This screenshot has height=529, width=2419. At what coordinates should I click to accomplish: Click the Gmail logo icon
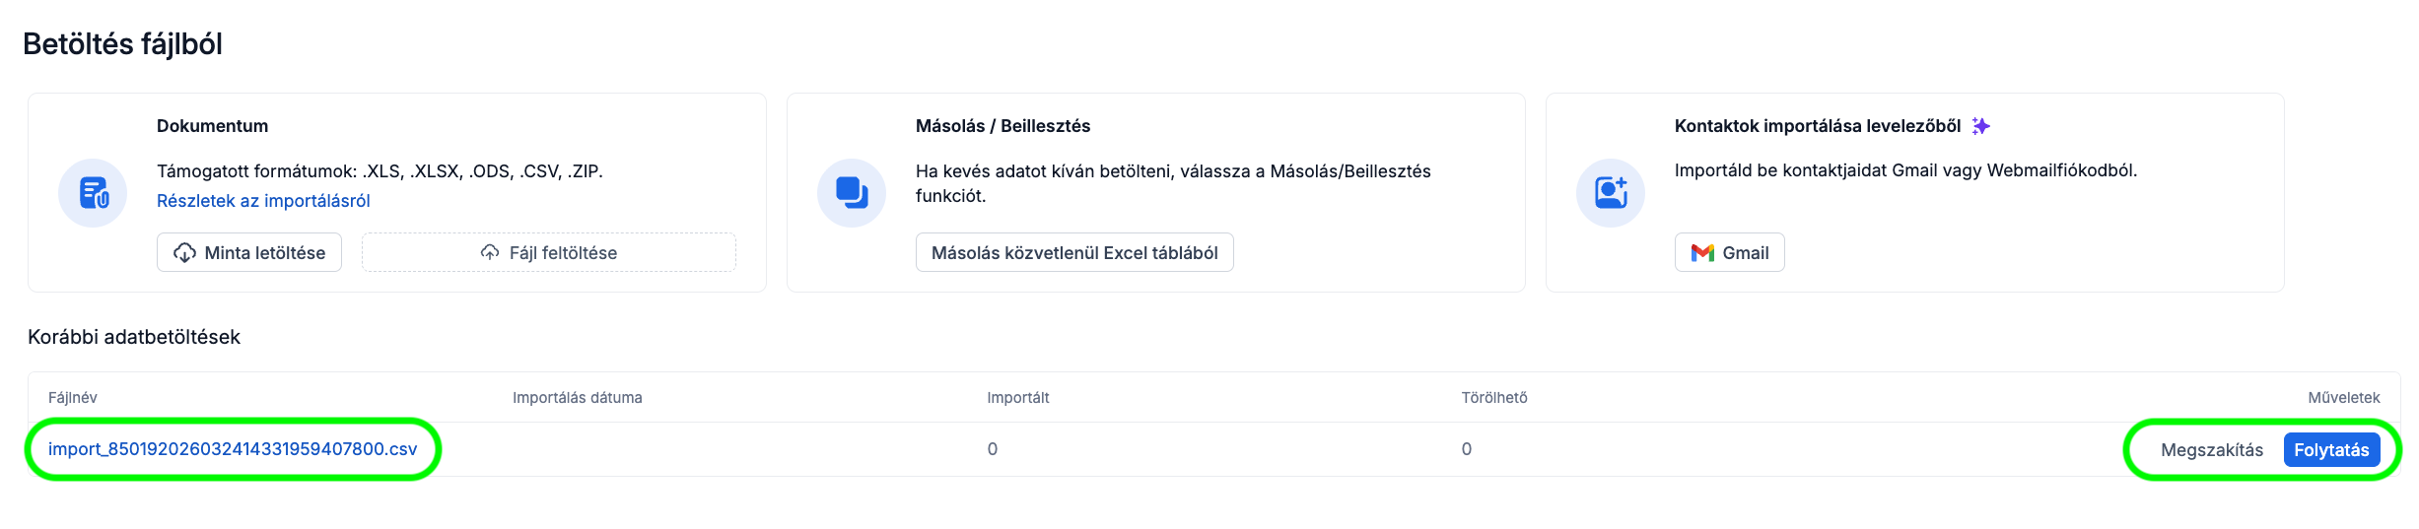[x=1702, y=253]
